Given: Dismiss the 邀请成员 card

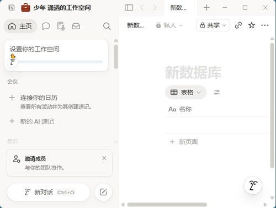Looking at the screenshot, I should click(104, 158).
